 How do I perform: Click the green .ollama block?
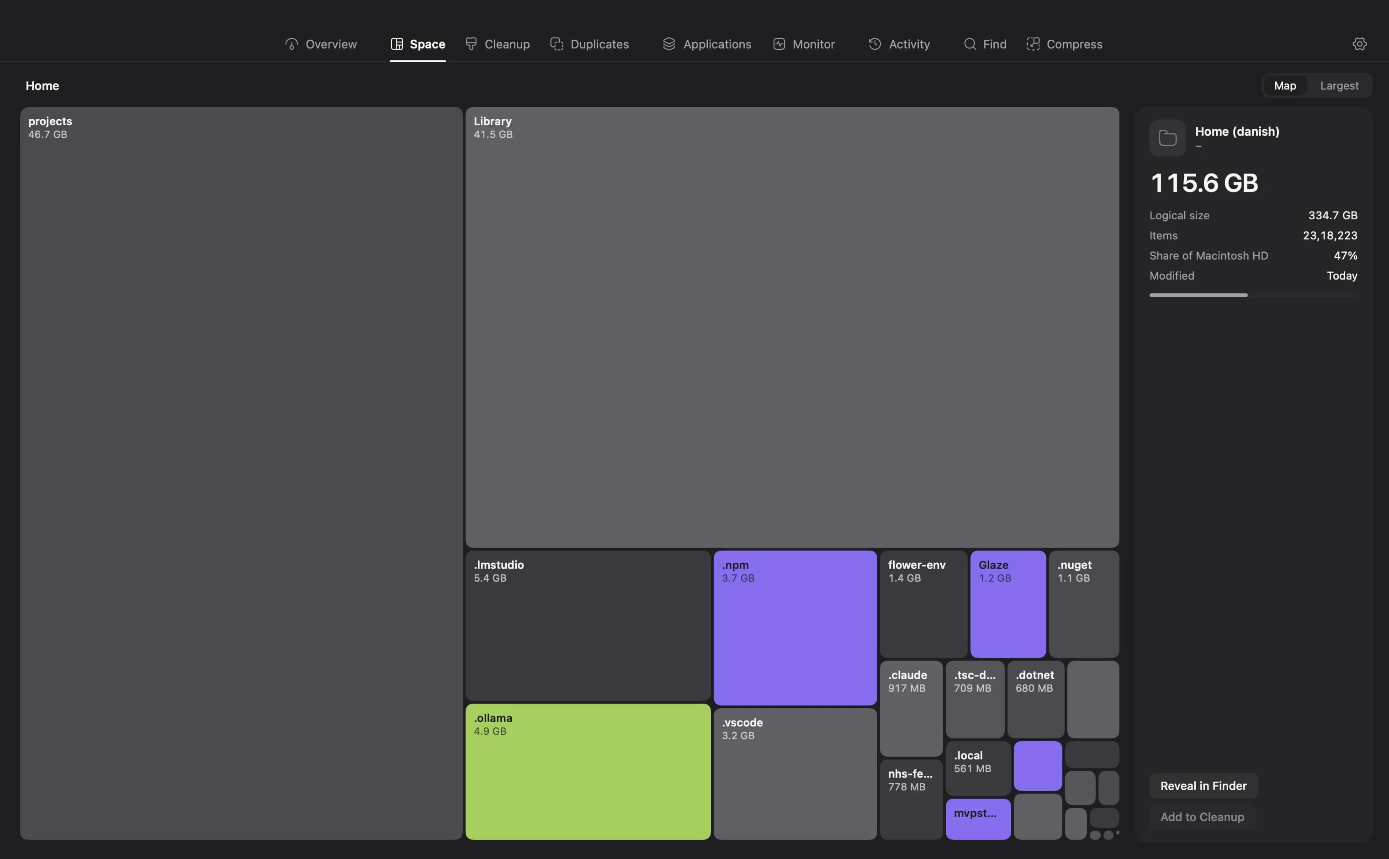click(x=588, y=772)
